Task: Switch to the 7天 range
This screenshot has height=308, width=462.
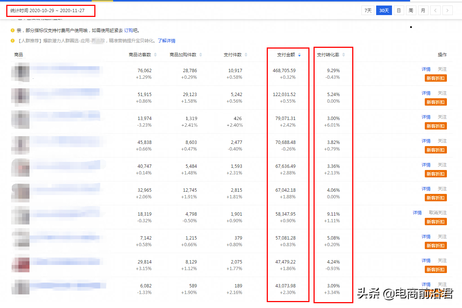Action: coord(368,10)
